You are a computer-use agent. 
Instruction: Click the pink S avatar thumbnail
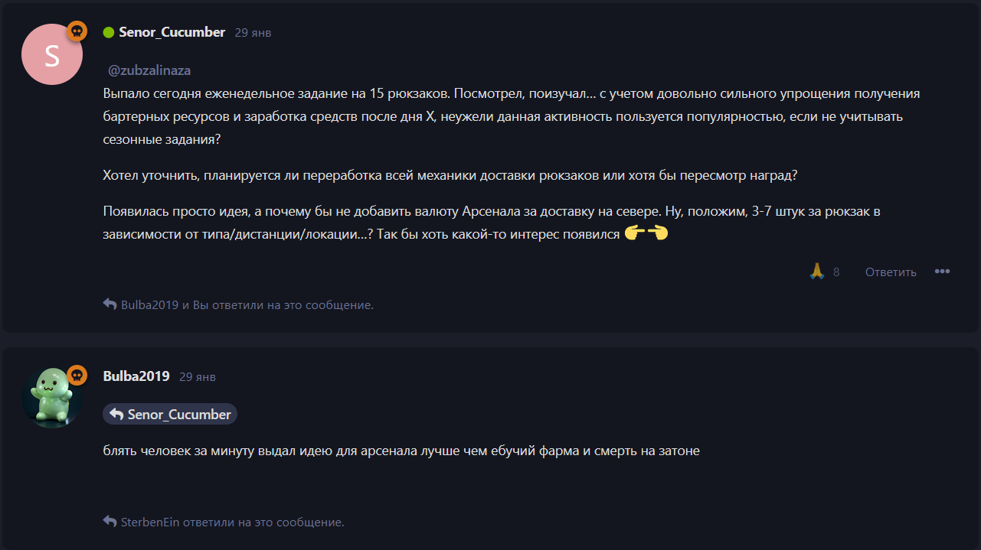point(52,55)
